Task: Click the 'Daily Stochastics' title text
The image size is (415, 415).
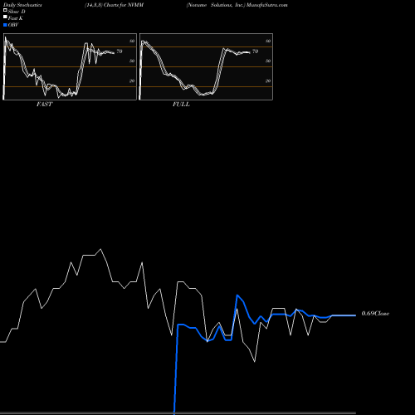Action: click(x=22, y=5)
